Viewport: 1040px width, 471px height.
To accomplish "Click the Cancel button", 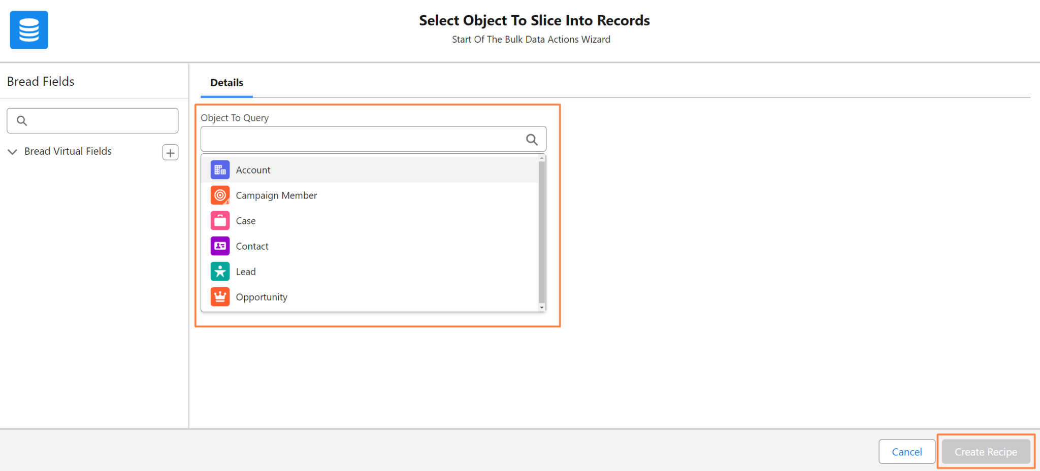I will coord(906,452).
